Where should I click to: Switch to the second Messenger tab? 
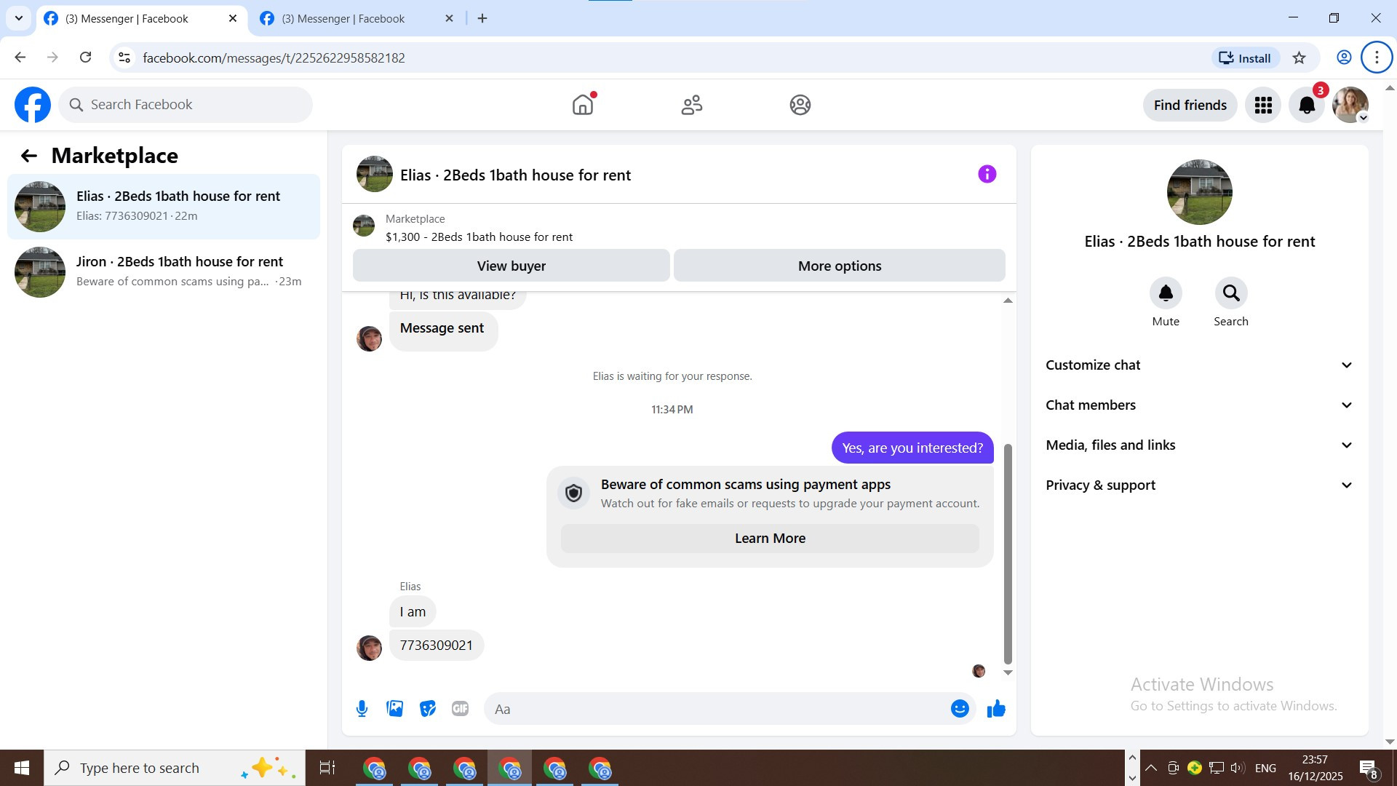click(358, 19)
